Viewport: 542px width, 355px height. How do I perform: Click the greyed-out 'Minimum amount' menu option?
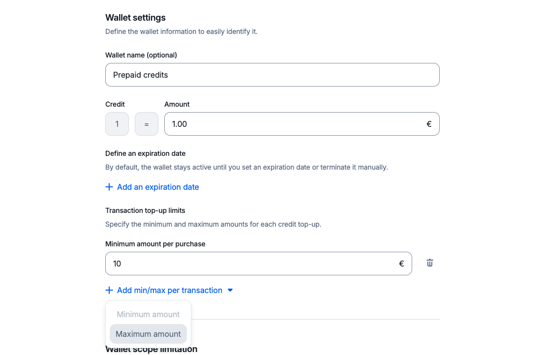(148, 314)
